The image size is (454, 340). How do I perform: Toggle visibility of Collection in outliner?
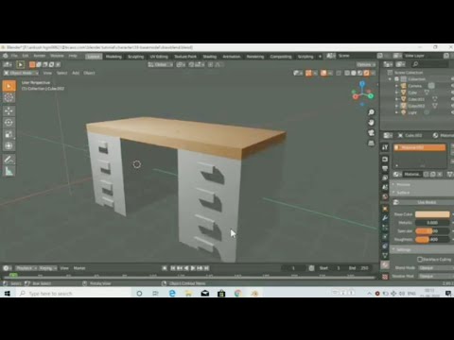click(452, 79)
